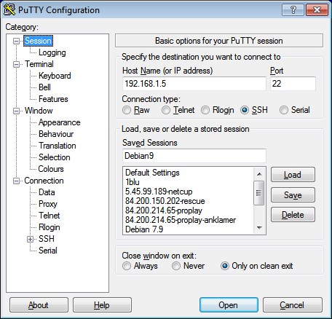Click the PuTTY icon in title bar
The width and height of the screenshot is (332, 319).
9,10
